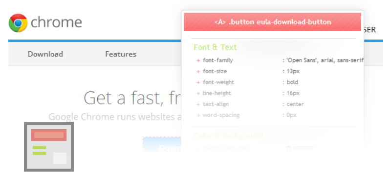
Task: Expand the font-weight property plus icon
Action: click(x=198, y=82)
